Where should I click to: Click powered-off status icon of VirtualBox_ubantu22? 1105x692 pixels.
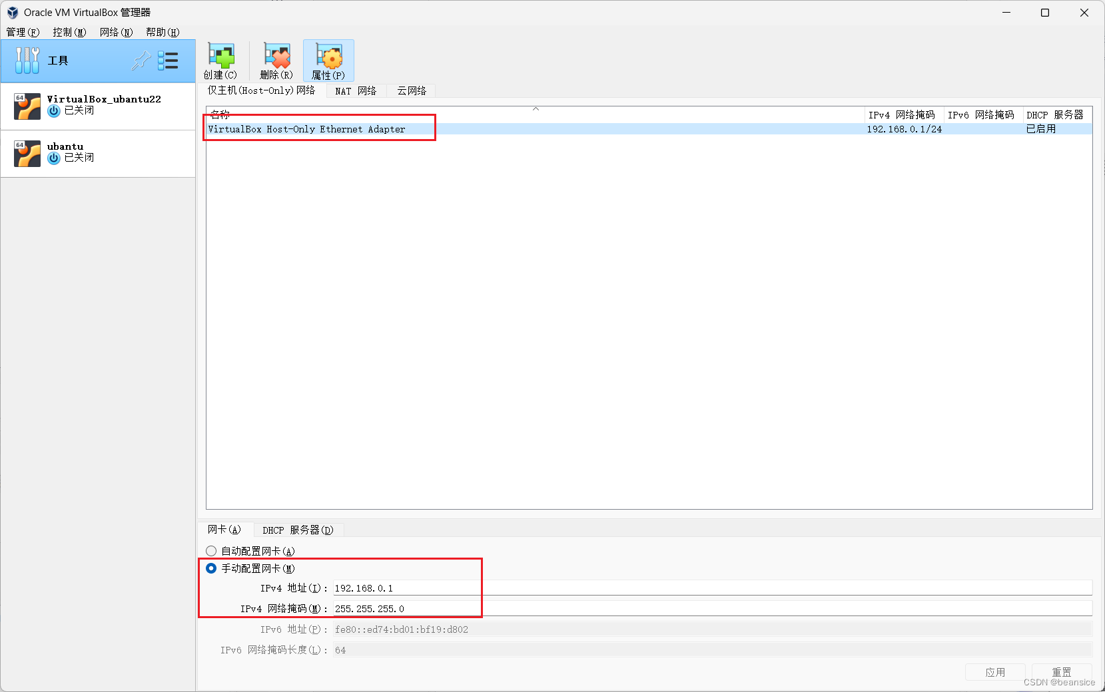click(54, 111)
